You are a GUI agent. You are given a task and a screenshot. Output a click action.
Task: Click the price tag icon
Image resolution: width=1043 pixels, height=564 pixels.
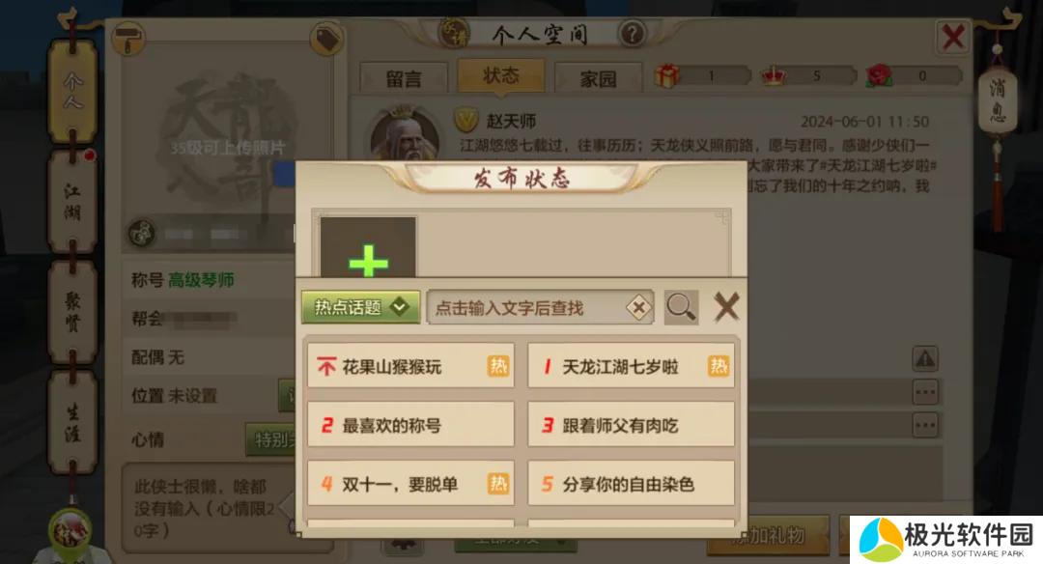point(326,40)
